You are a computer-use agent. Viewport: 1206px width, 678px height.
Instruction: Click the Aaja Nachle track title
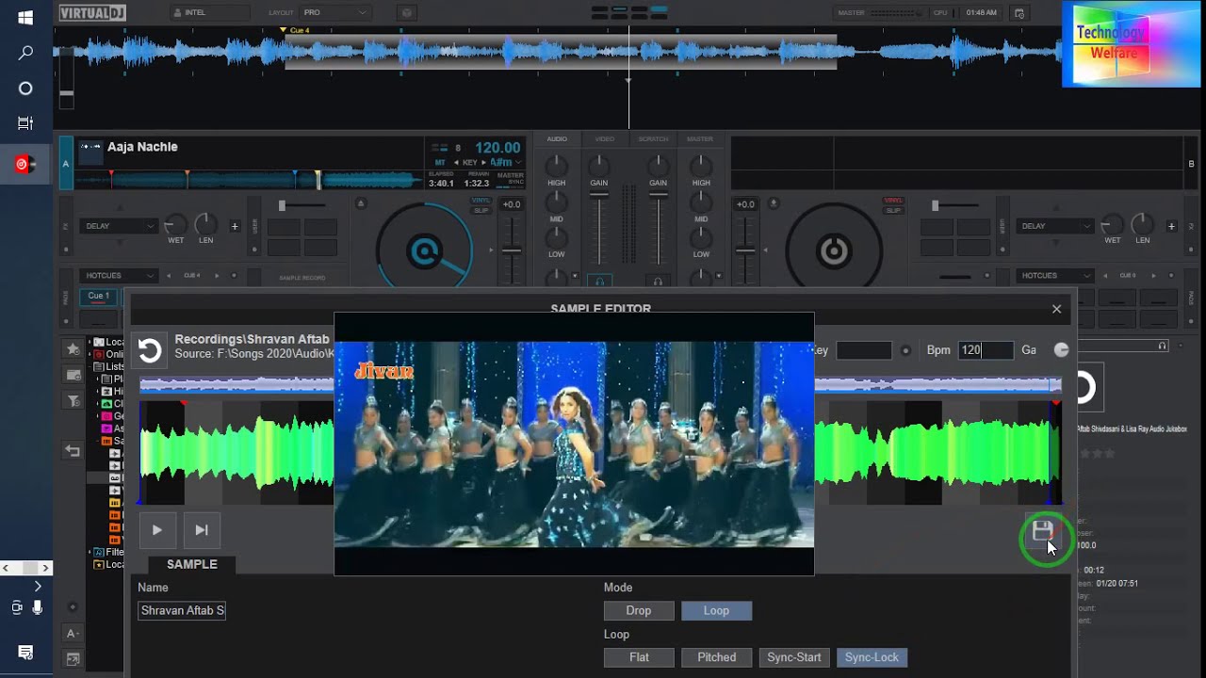tap(142, 147)
